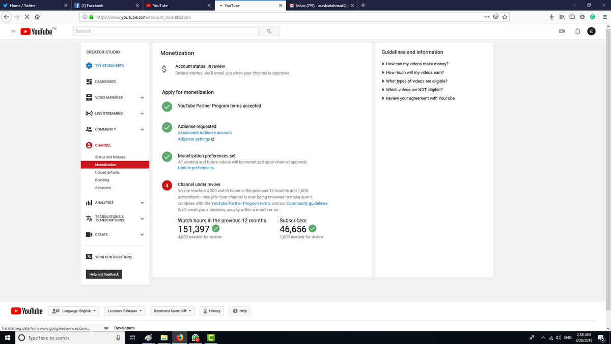Open Status and features sidebar item
The image size is (611, 344).
click(110, 157)
